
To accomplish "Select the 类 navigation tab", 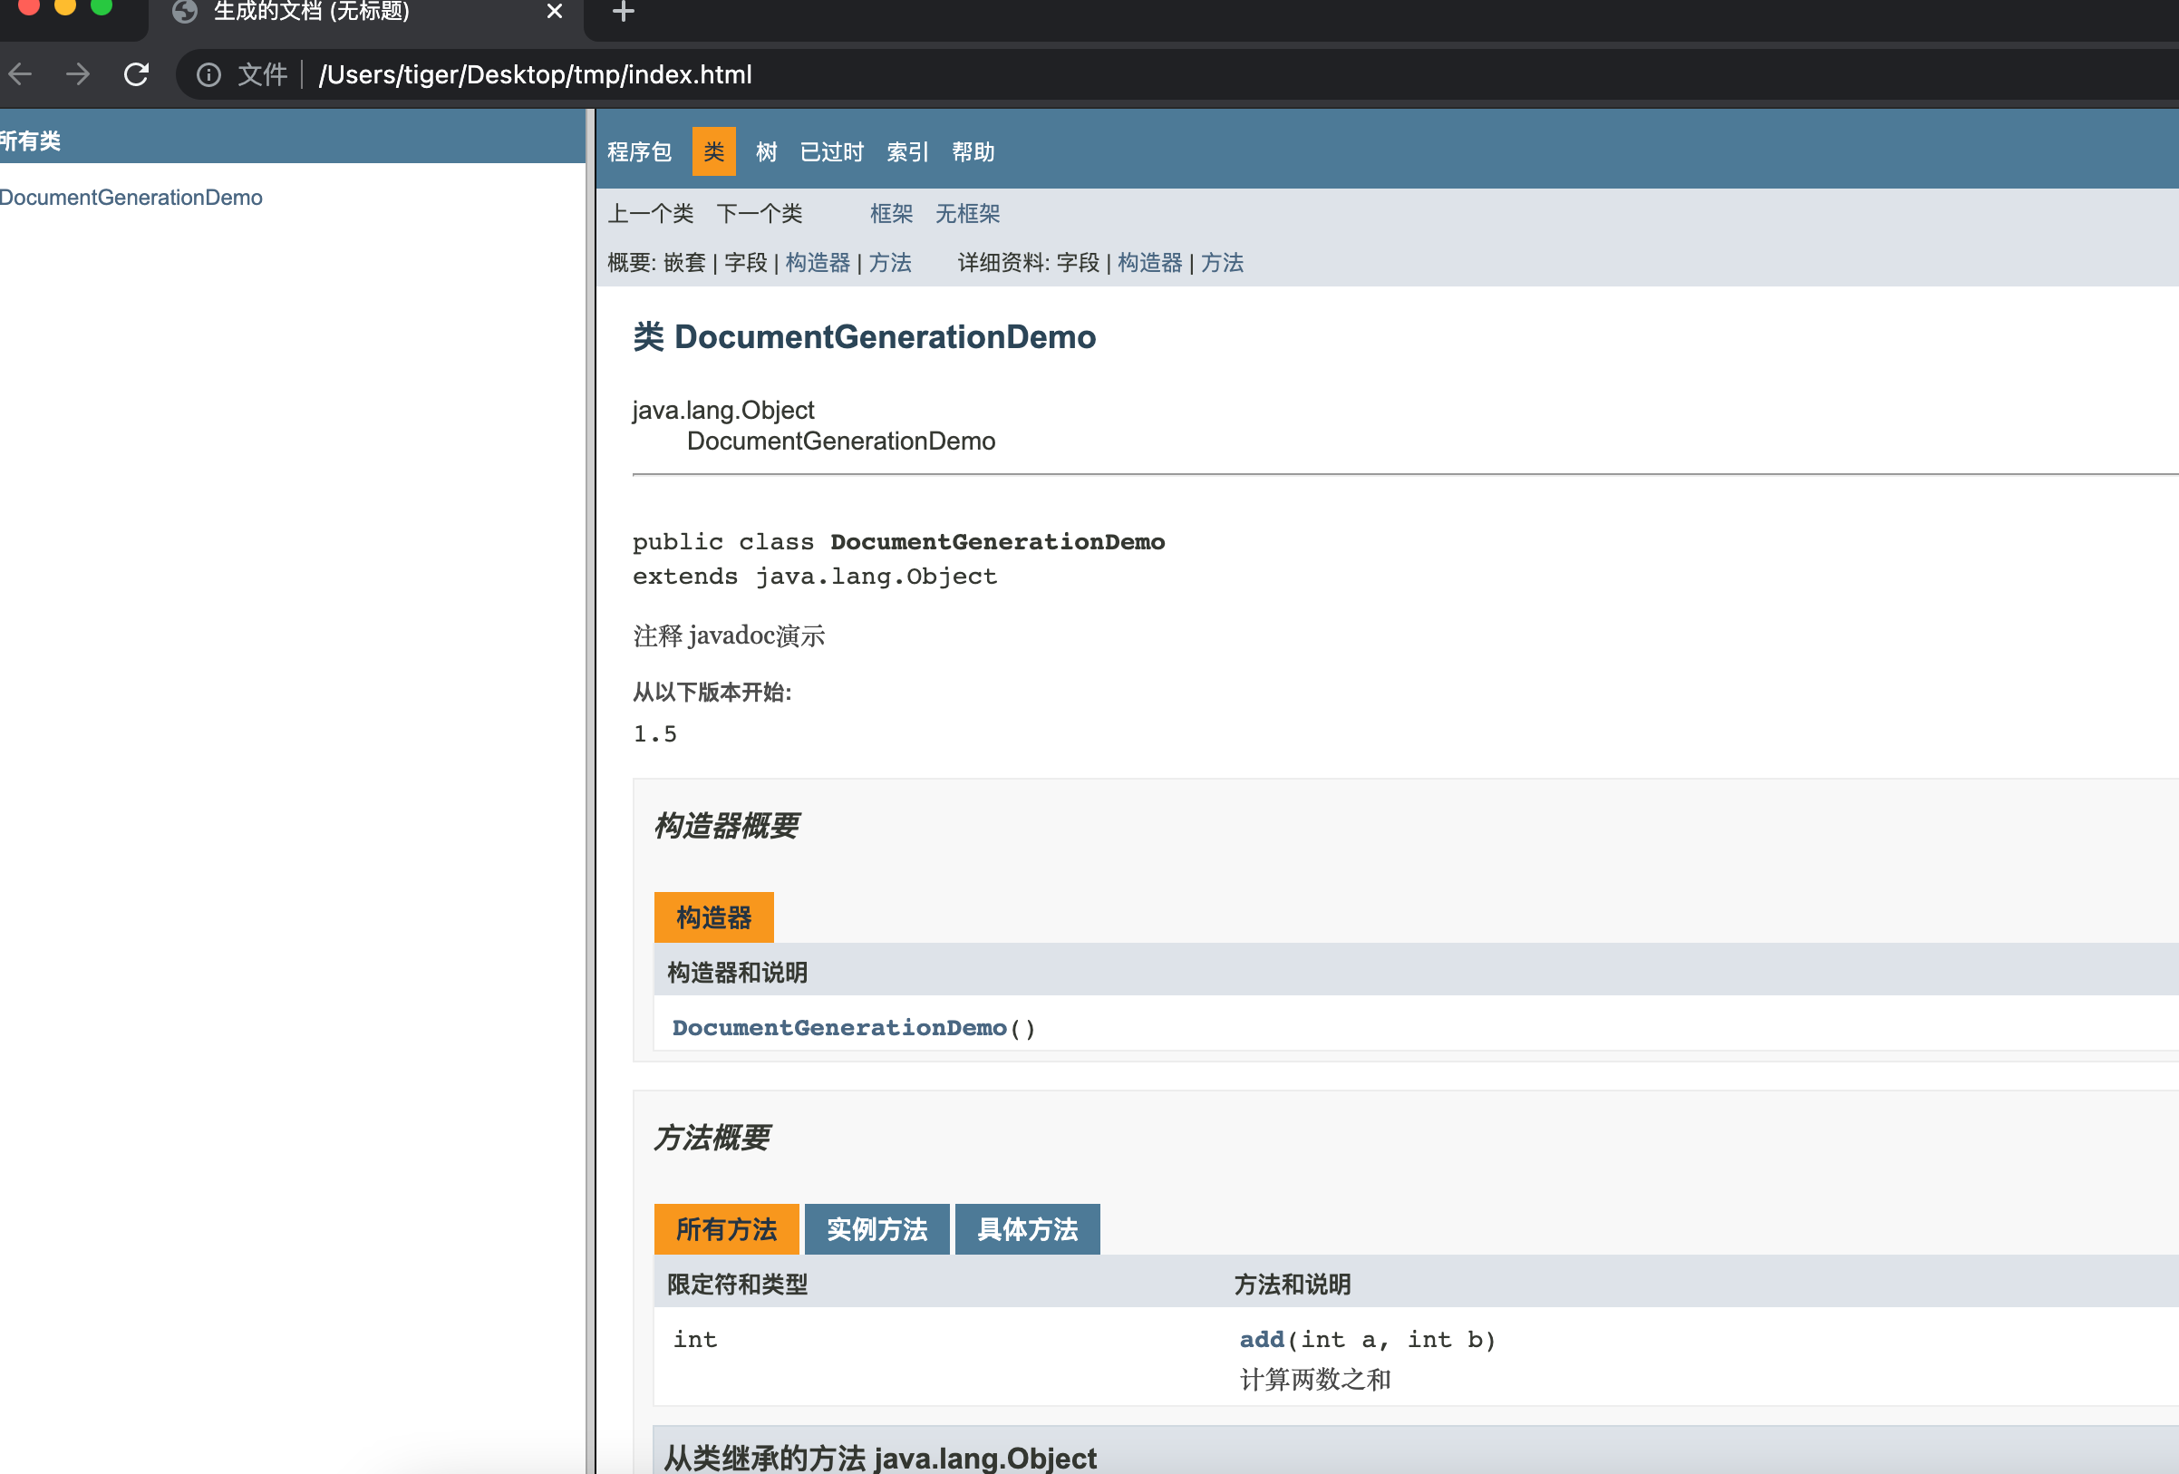I will pos(713,151).
